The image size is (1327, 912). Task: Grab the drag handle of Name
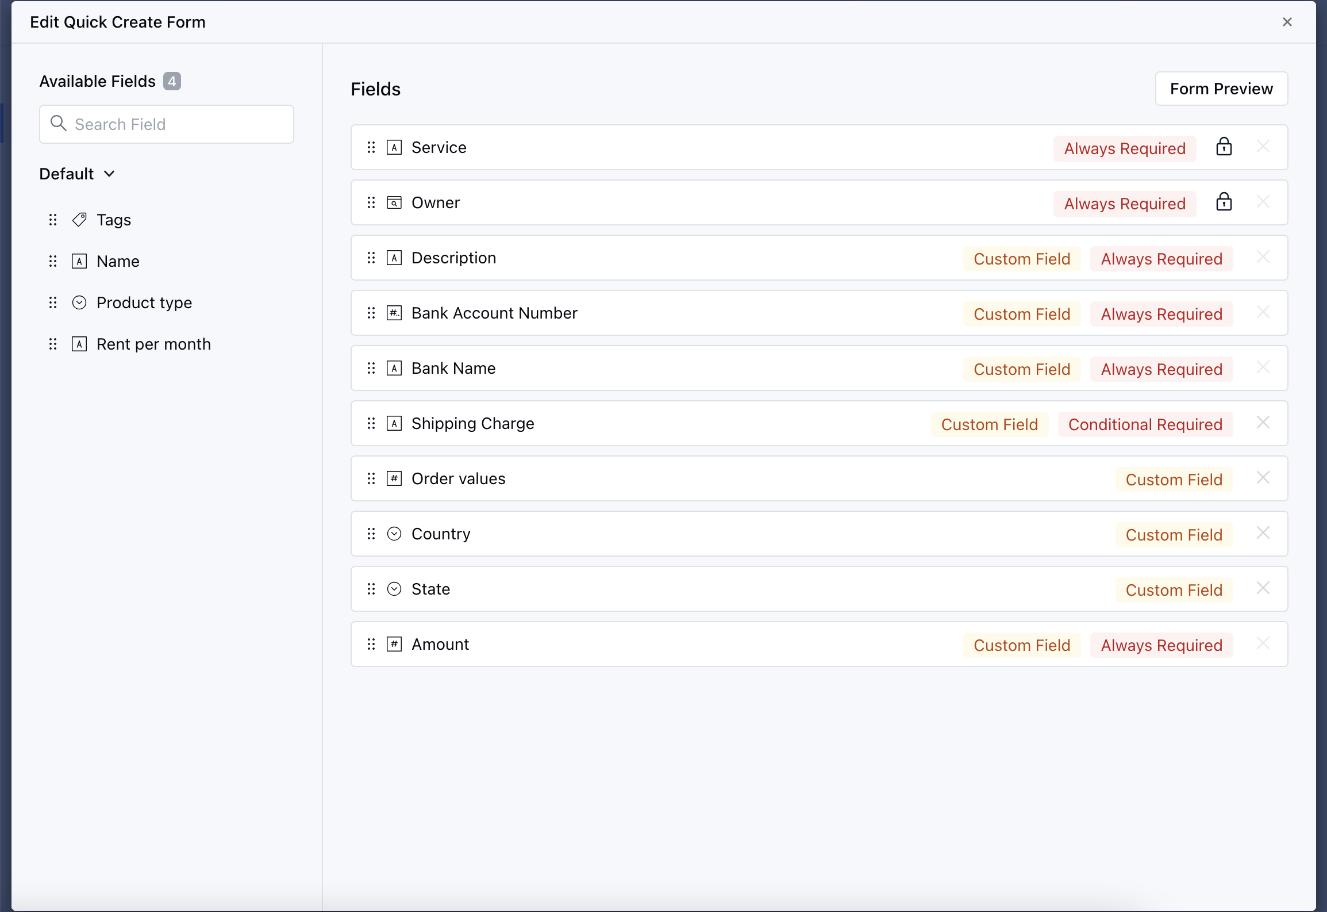53,261
